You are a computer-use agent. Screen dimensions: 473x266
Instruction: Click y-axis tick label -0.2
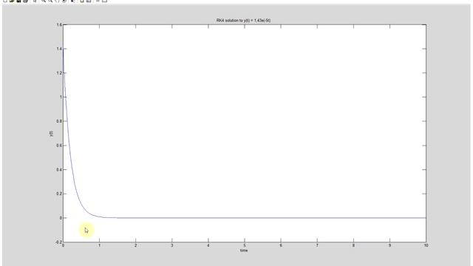coord(58,242)
